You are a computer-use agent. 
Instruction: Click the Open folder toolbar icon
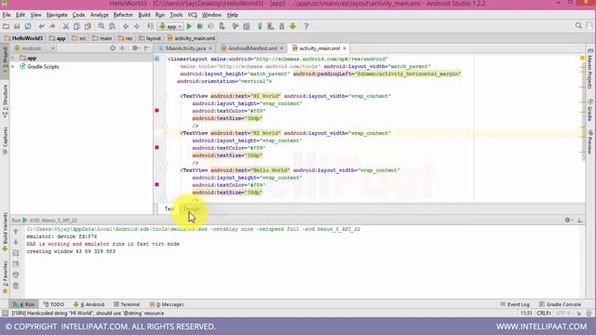pos(7,26)
